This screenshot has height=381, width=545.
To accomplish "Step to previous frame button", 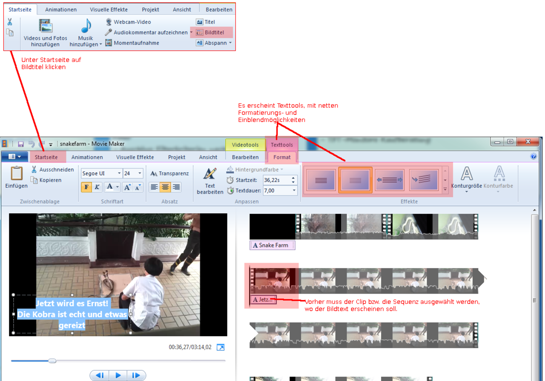I will pyautogui.click(x=100, y=375).
